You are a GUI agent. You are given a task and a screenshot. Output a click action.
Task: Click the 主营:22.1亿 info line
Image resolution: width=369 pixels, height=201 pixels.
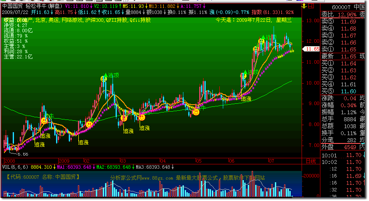pyautogui.click(x=18, y=57)
